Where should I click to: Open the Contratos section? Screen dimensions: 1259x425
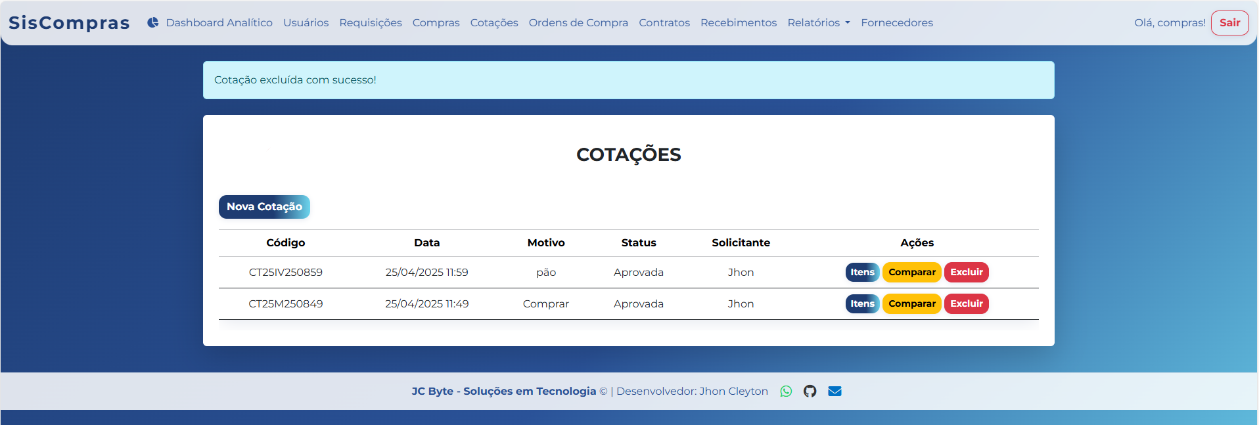click(664, 22)
